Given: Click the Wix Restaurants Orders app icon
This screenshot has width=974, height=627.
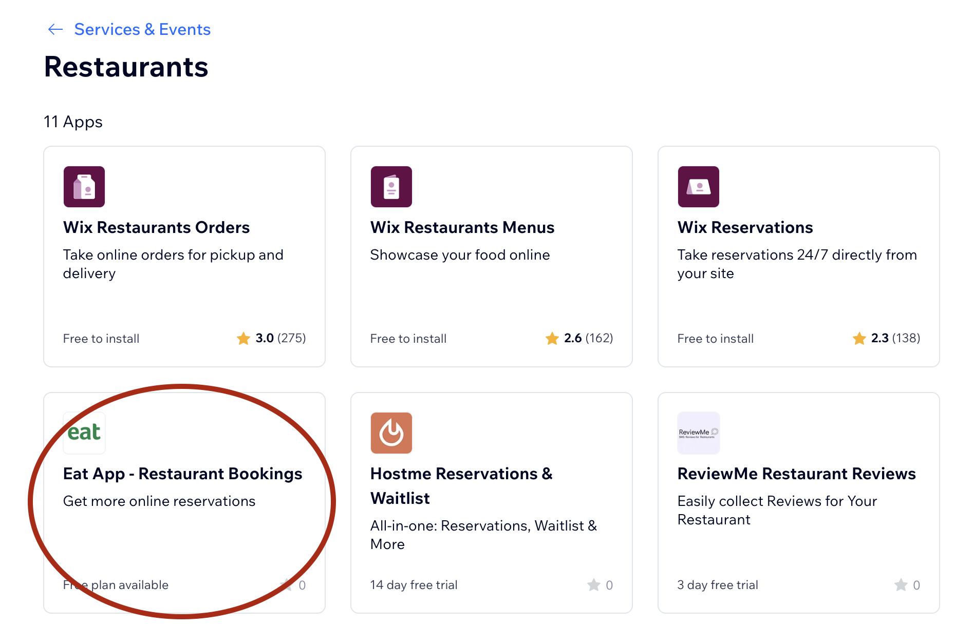Looking at the screenshot, I should coord(84,187).
